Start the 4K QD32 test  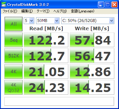coord(13,87)
